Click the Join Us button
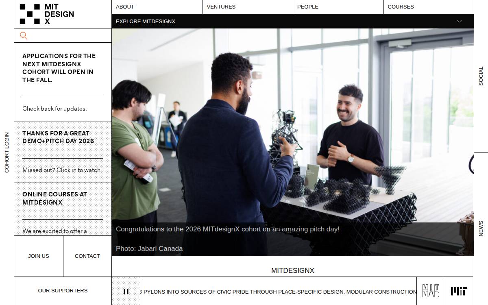 pyautogui.click(x=39, y=256)
